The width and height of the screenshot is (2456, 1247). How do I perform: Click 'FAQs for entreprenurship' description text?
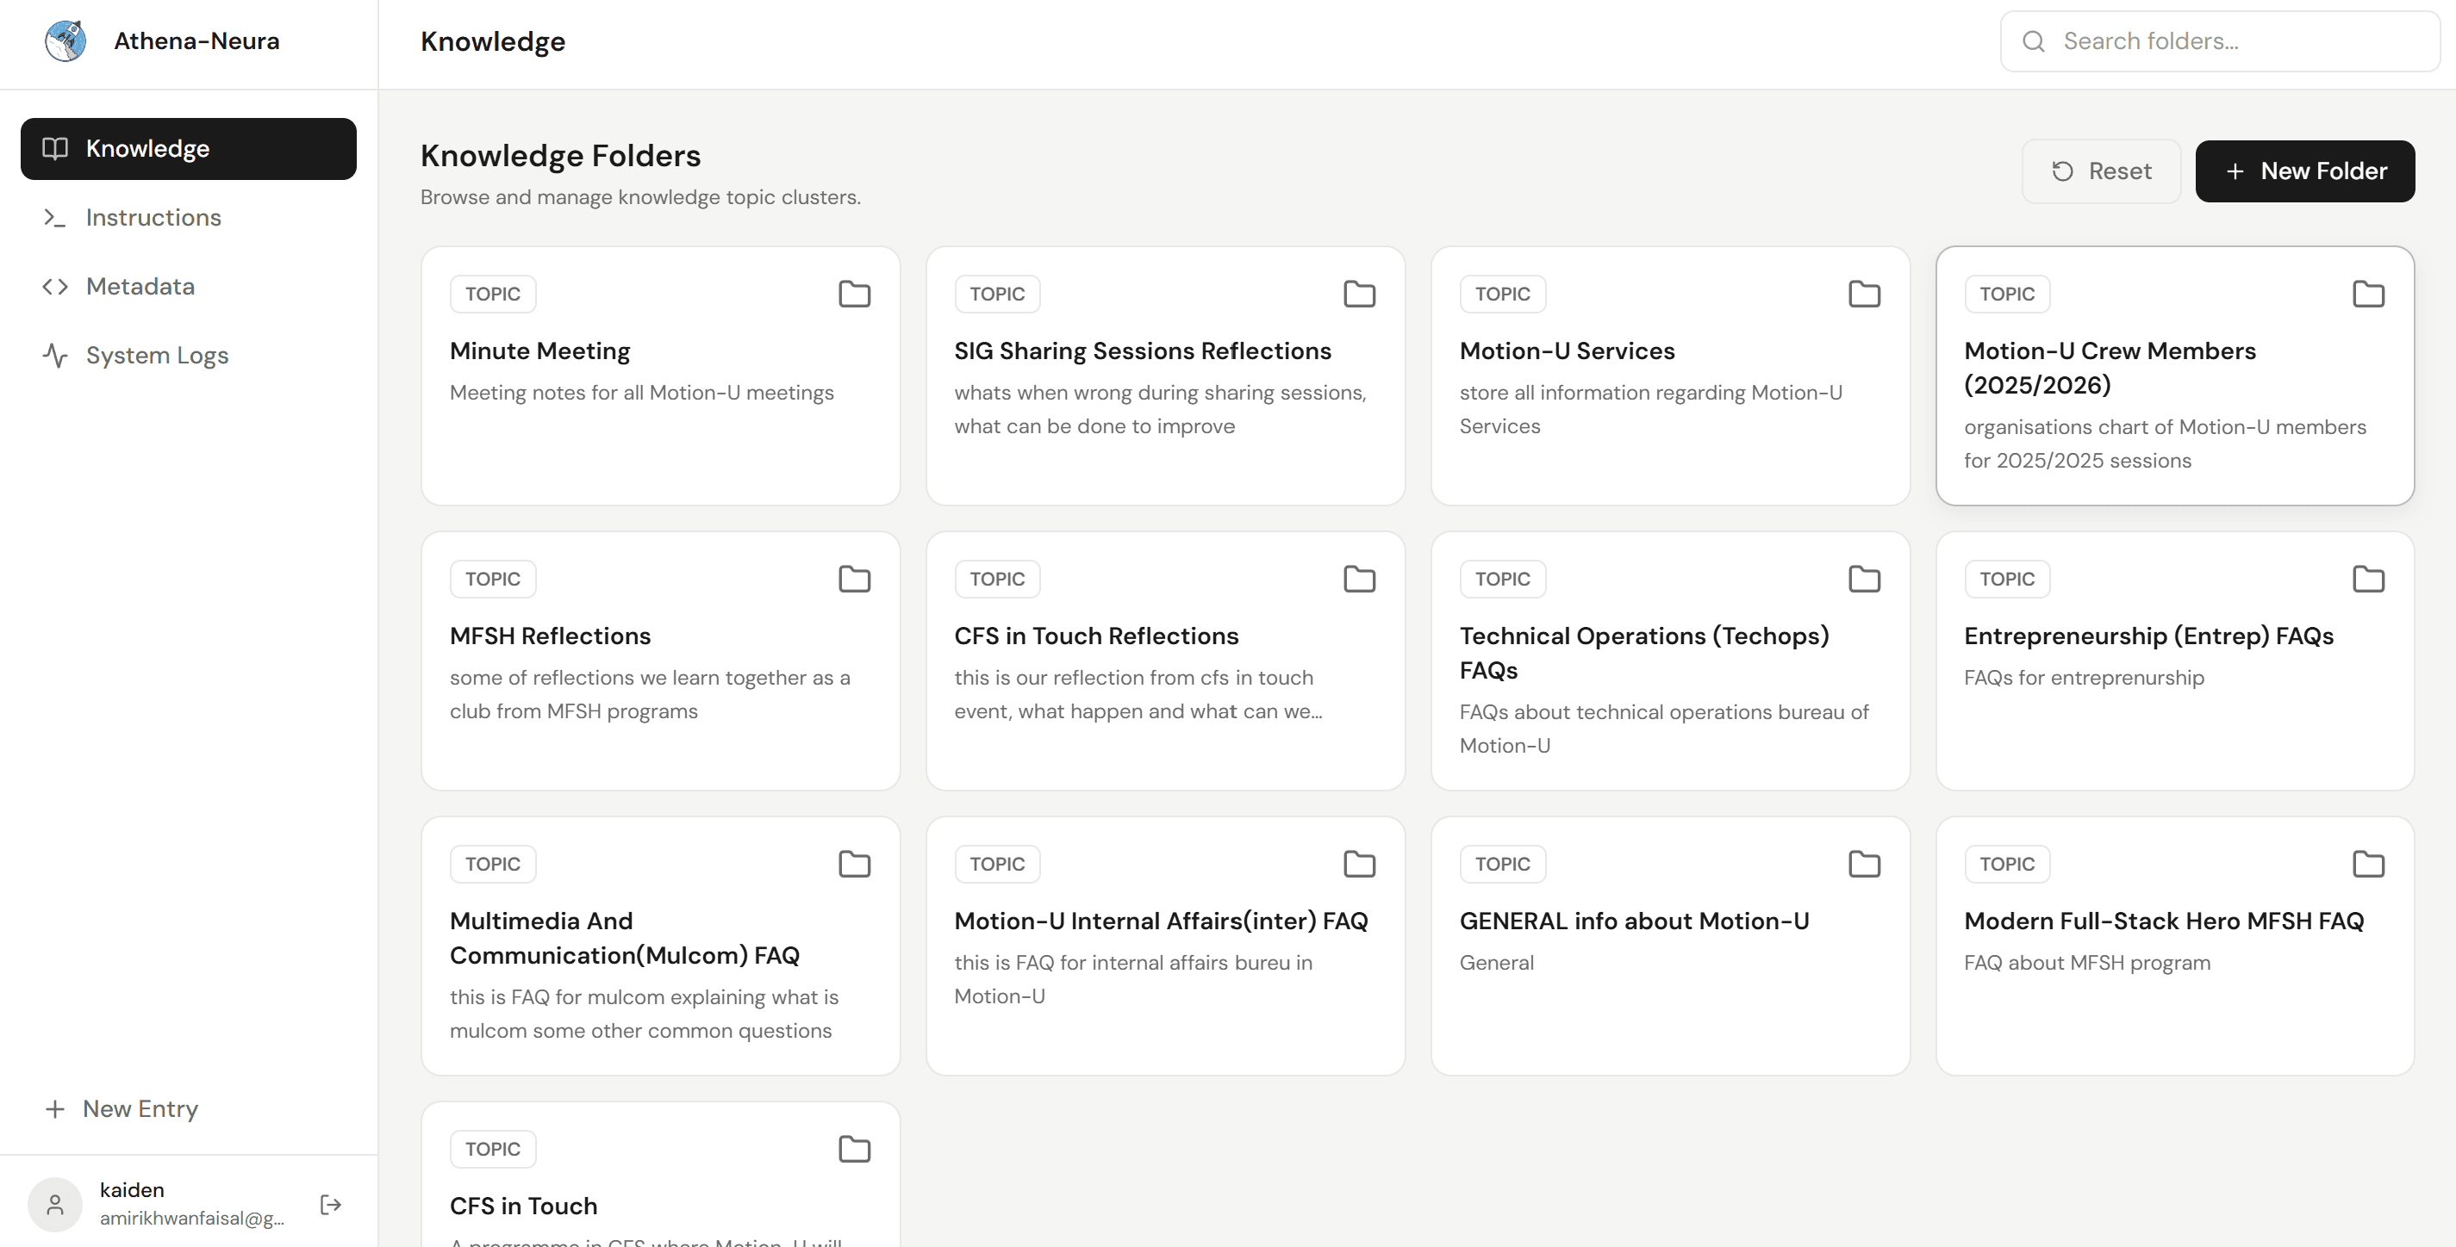point(2085,677)
